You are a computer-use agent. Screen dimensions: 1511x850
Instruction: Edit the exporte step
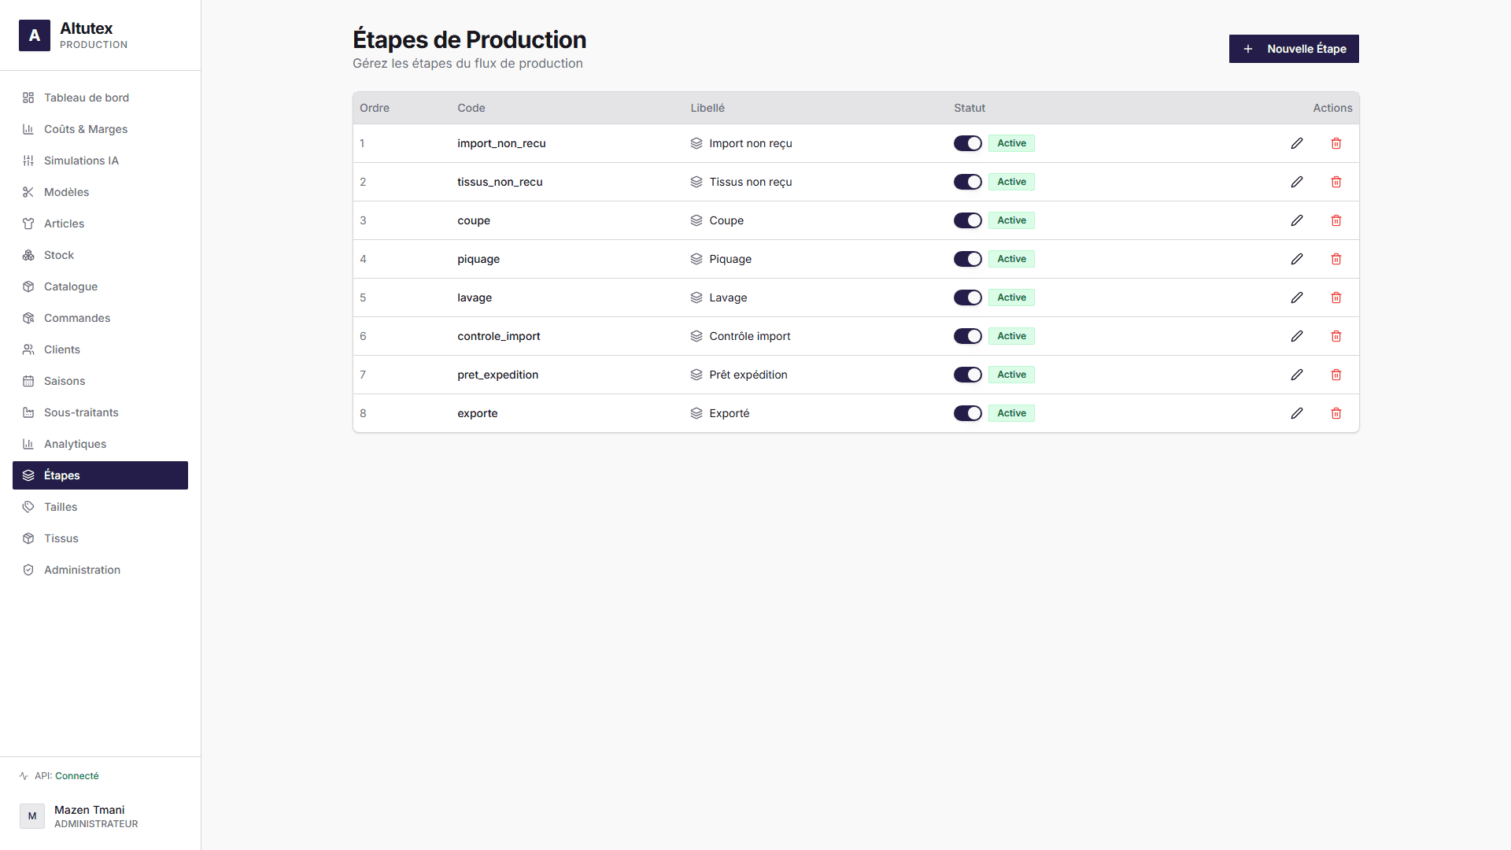1297,413
